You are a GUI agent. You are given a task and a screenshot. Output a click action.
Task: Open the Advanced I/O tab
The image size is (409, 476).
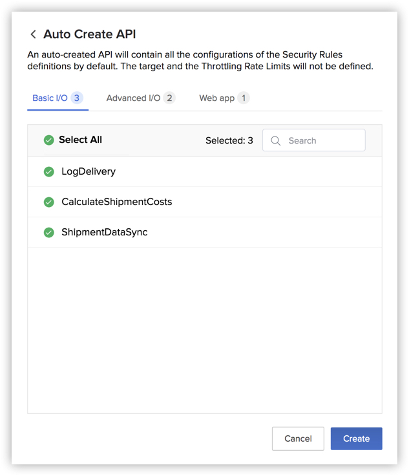tap(133, 98)
